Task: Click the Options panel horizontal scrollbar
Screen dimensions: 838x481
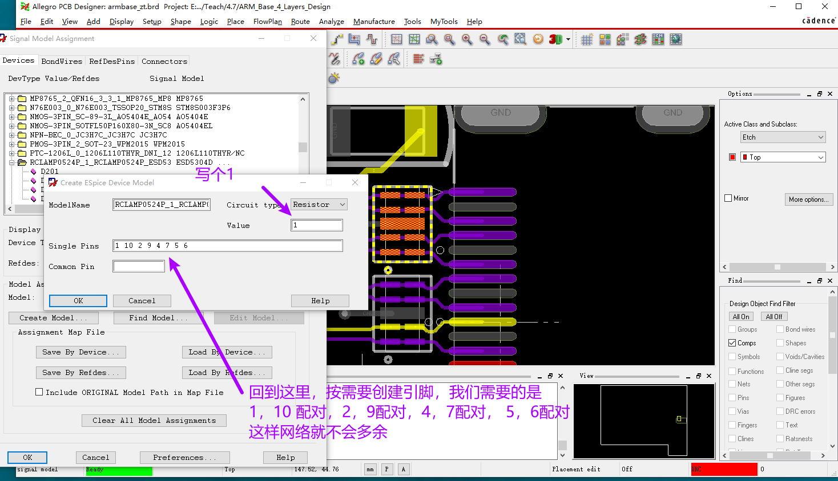Action: tap(778, 267)
